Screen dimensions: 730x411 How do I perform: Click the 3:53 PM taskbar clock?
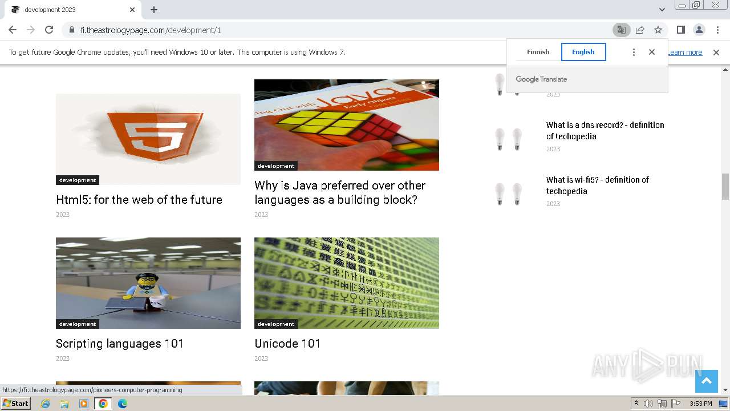(x=700, y=404)
